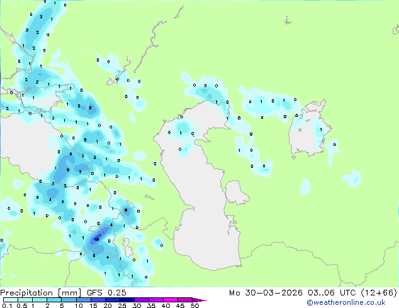Click the '12' precipitation value on map

pos(96,239)
